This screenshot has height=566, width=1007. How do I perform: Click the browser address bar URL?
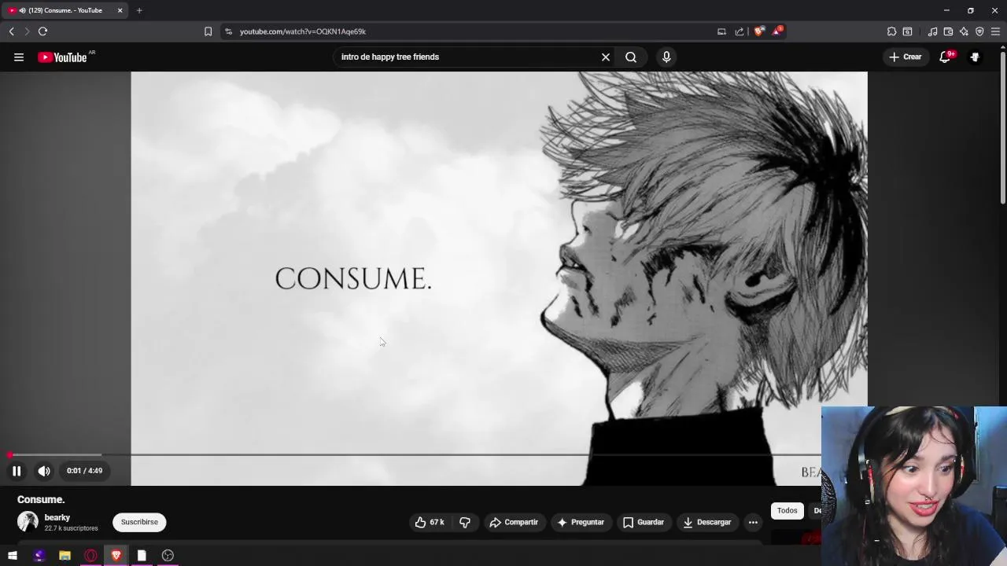click(x=303, y=31)
